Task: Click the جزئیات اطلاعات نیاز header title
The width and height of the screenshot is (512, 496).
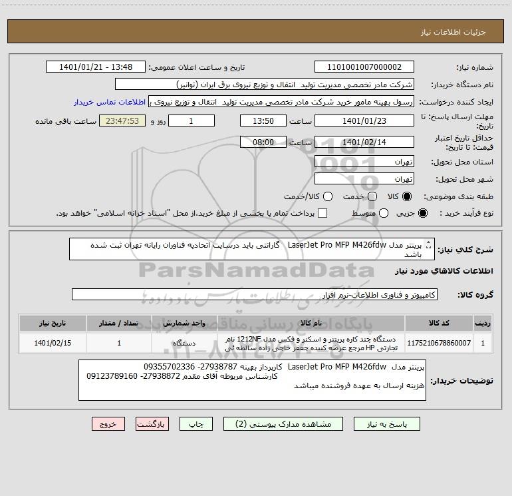Action: [x=453, y=32]
